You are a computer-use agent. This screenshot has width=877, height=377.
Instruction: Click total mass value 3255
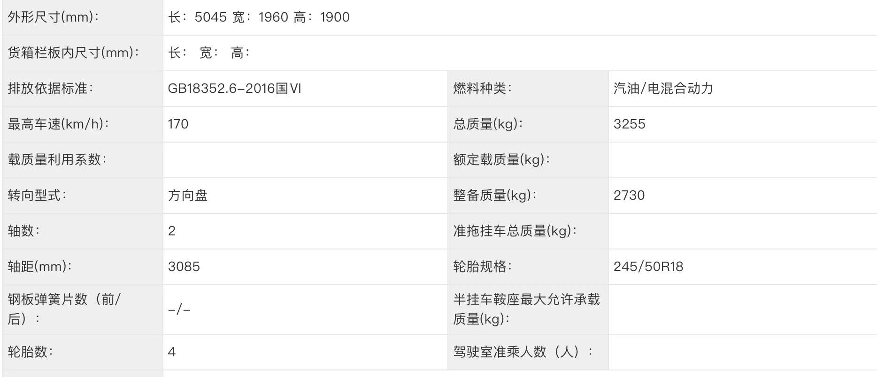[629, 124]
